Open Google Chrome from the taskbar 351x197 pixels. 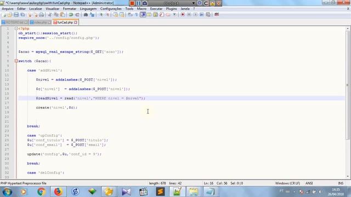pos(41,192)
